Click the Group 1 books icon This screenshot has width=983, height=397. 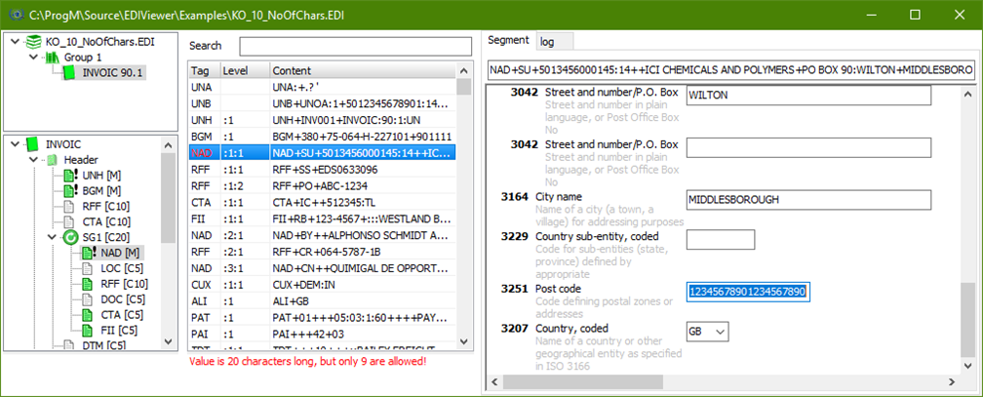click(51, 58)
